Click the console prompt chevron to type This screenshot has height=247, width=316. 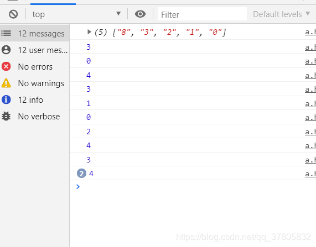coord(78,187)
